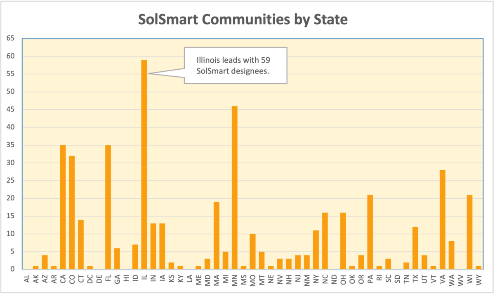Image resolution: width=495 pixels, height=294 pixels.
Task: Select the Ohio bar reaching 16
Action: [x=344, y=239]
